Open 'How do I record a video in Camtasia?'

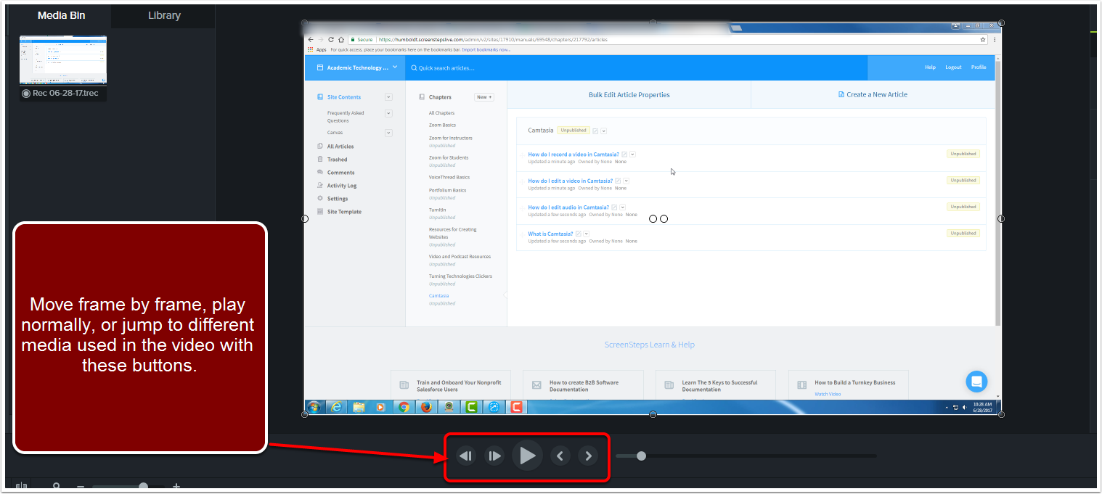click(x=574, y=155)
